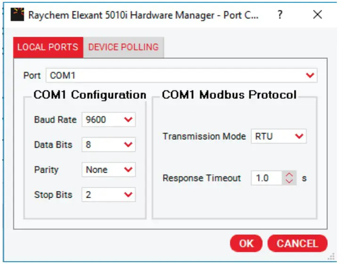Click the Transmission Mode red chevron arrow
This screenshot has height=264, width=341.
(299, 136)
